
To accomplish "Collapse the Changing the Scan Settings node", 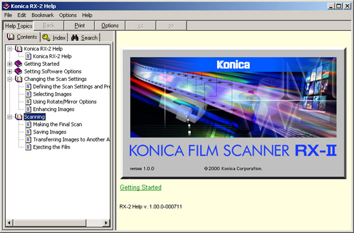I will pyautogui.click(x=10, y=79).
